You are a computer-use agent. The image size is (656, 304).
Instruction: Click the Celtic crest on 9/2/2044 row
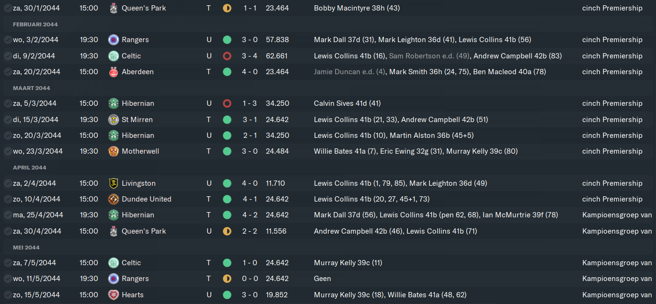pyautogui.click(x=113, y=56)
